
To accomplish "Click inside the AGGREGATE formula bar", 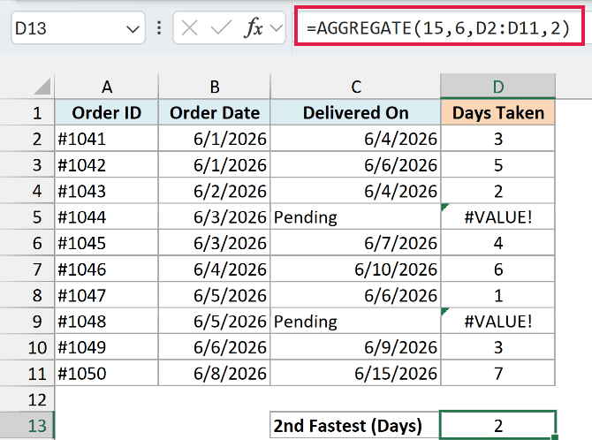I will (x=439, y=28).
